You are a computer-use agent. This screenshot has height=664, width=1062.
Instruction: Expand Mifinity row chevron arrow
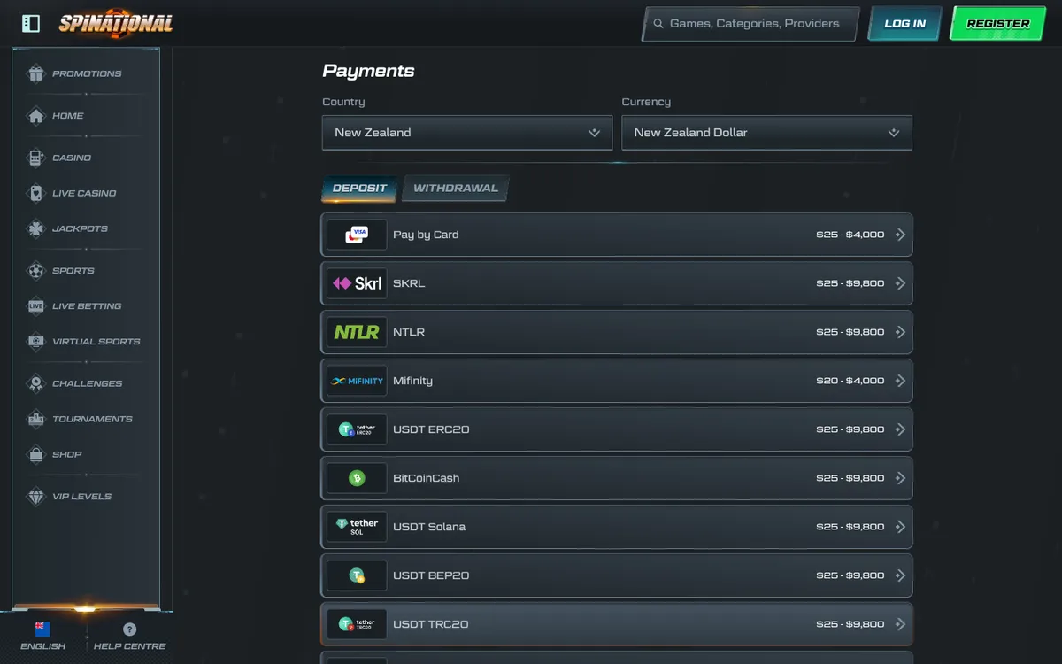tap(900, 381)
